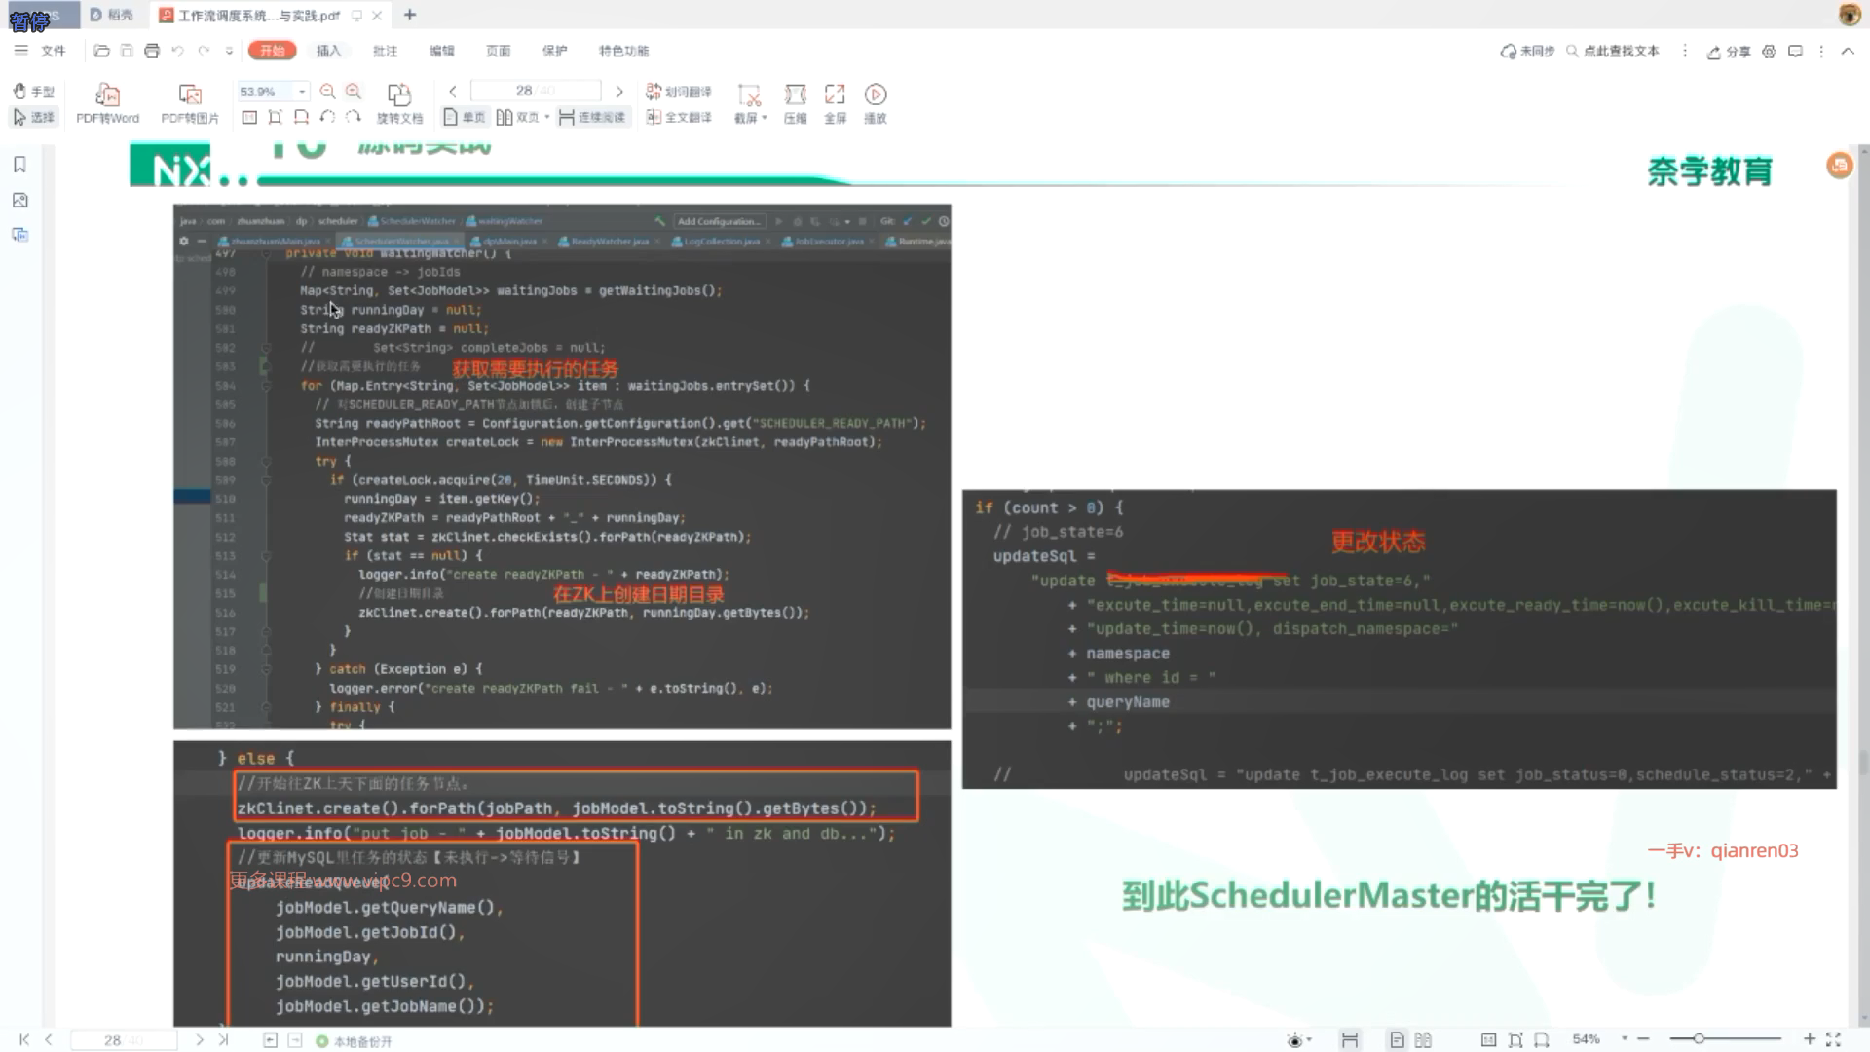Click the print icon in quick toolbar
Image resolution: width=1870 pixels, height=1052 pixels.
pyautogui.click(x=151, y=51)
